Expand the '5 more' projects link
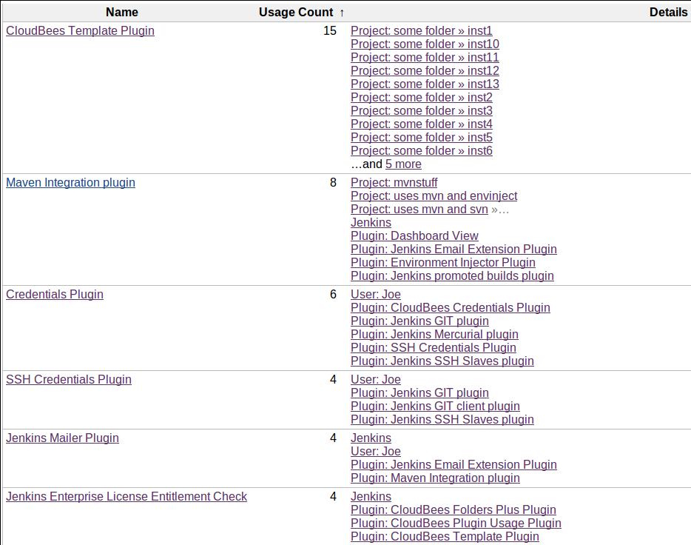Screen dimensions: 691x545 403,164
